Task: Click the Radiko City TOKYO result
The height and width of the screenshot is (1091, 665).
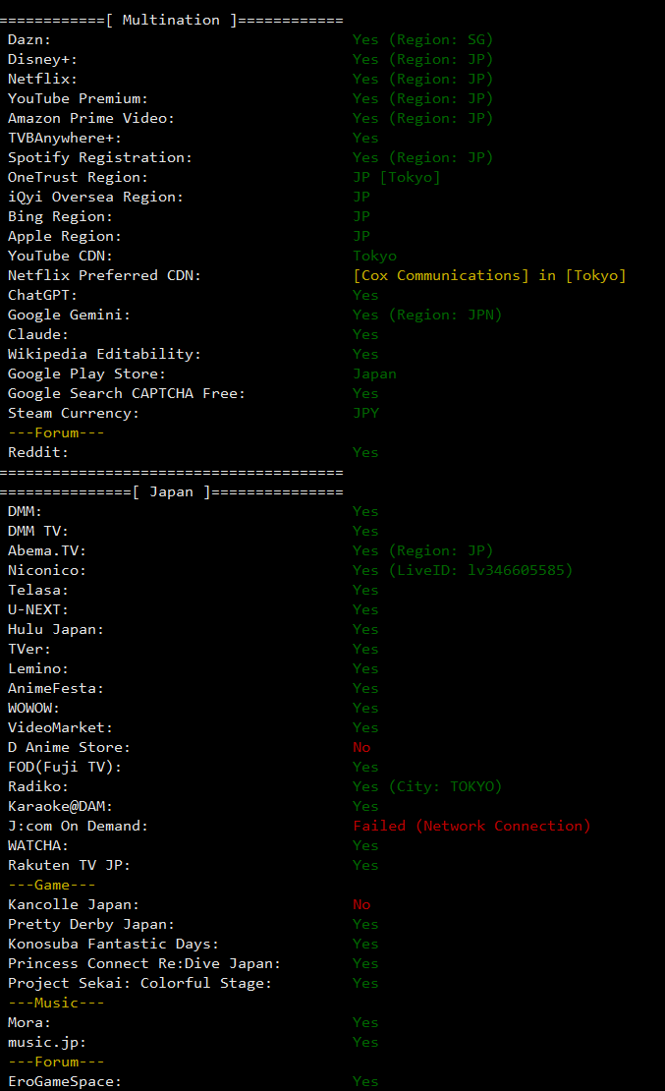Action: point(427,786)
